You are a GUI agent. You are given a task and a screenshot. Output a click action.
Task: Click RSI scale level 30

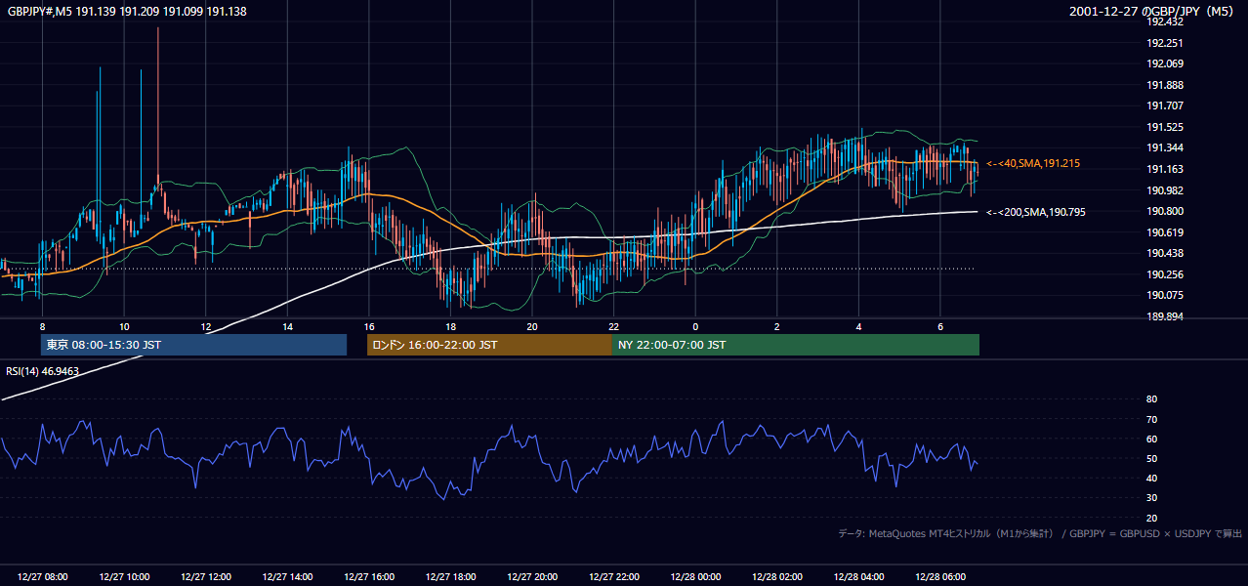point(1151,498)
